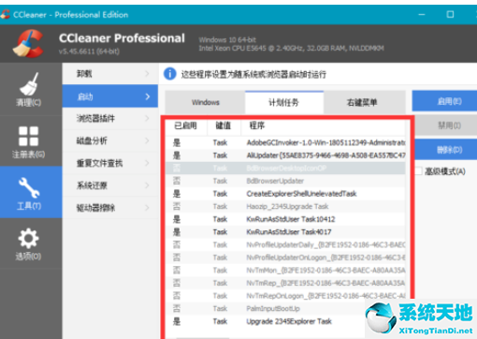This screenshot has height=339, width=477.
Task: Select the NvTmMon task row
Action: 285,271
